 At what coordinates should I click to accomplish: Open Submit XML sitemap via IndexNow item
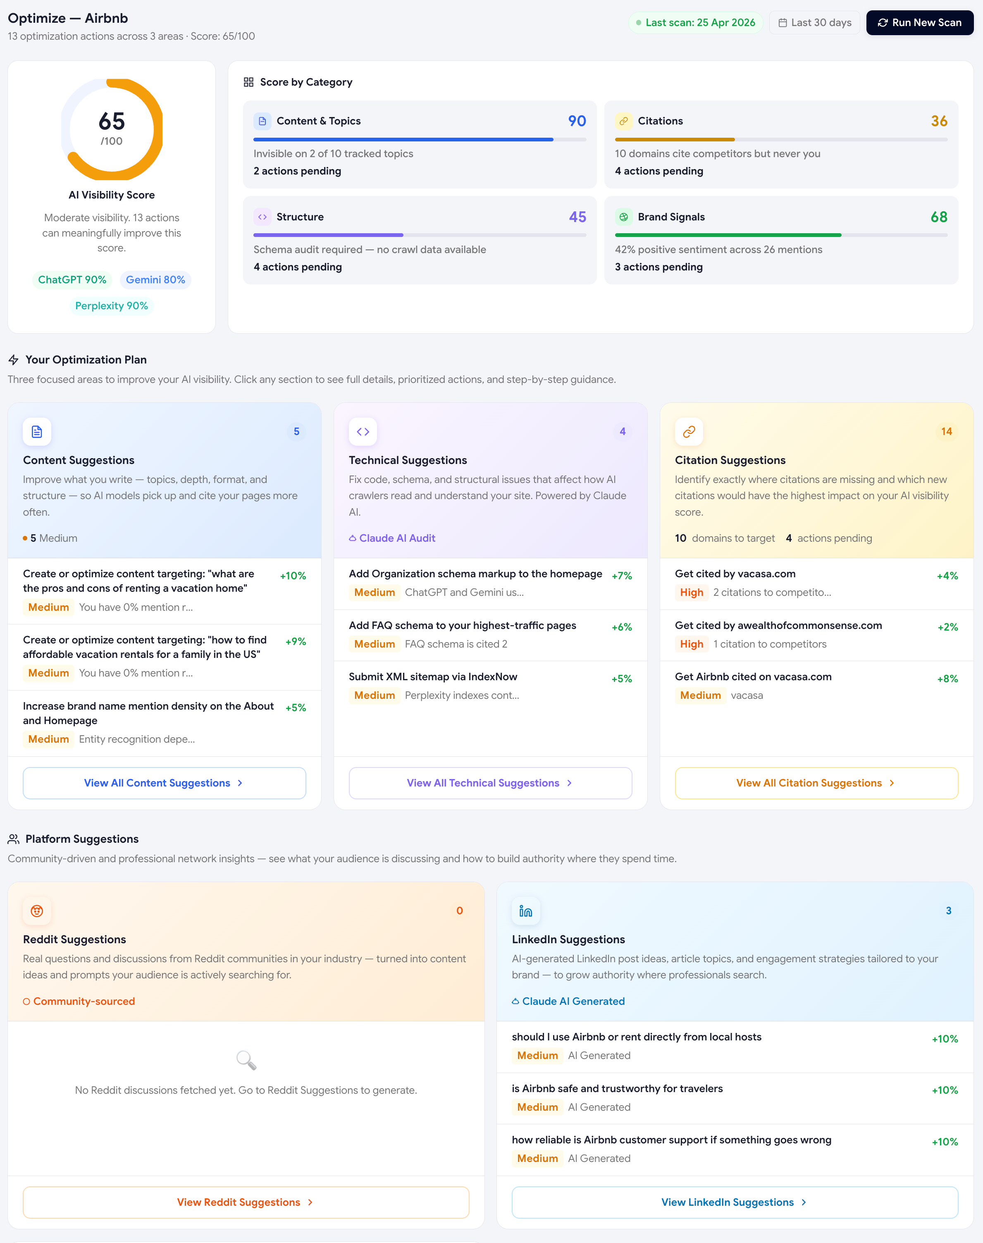490,686
